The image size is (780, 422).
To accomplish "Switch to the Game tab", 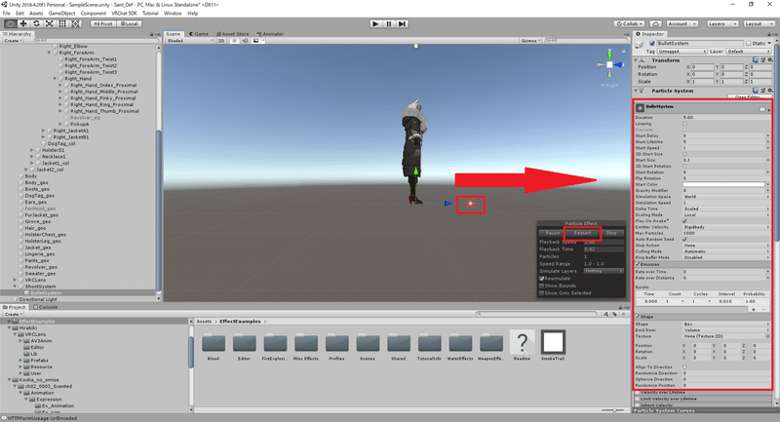I will 199,34.
